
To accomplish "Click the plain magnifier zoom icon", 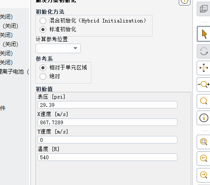I will [x=204, y=101].
